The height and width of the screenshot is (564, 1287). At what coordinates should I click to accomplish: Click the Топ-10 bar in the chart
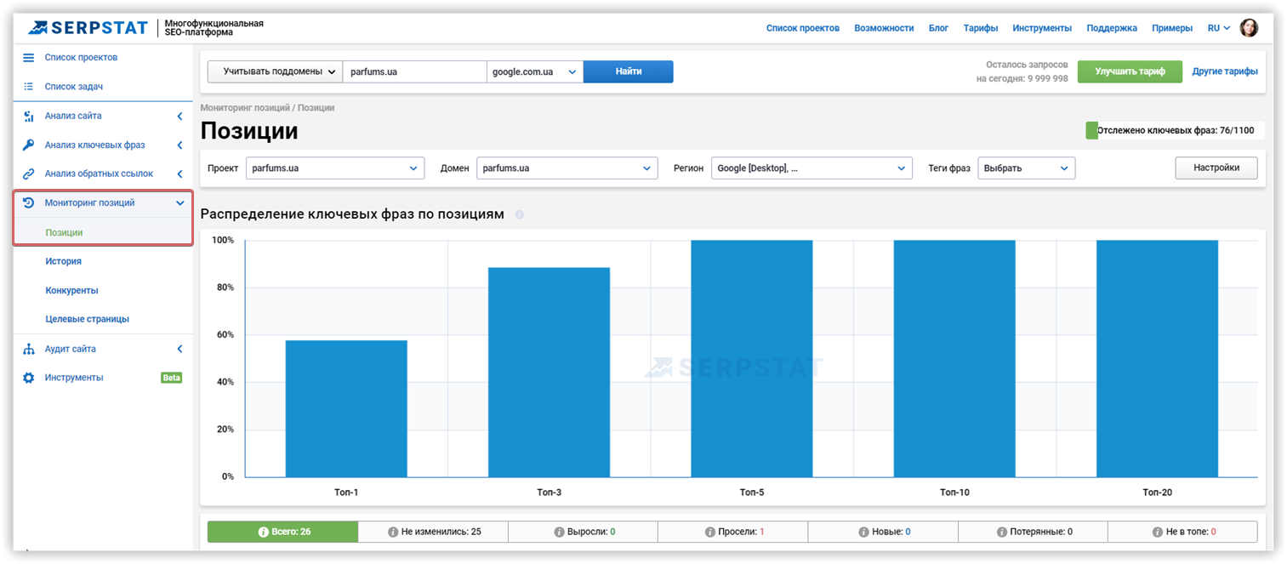click(x=954, y=359)
